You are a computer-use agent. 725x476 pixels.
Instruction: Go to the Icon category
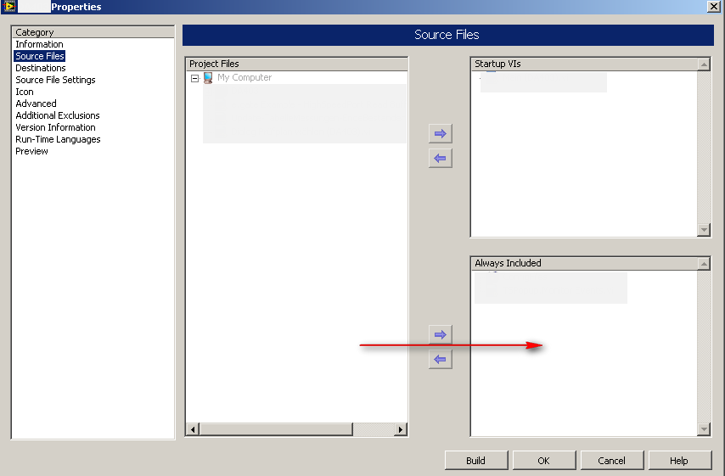(x=25, y=92)
